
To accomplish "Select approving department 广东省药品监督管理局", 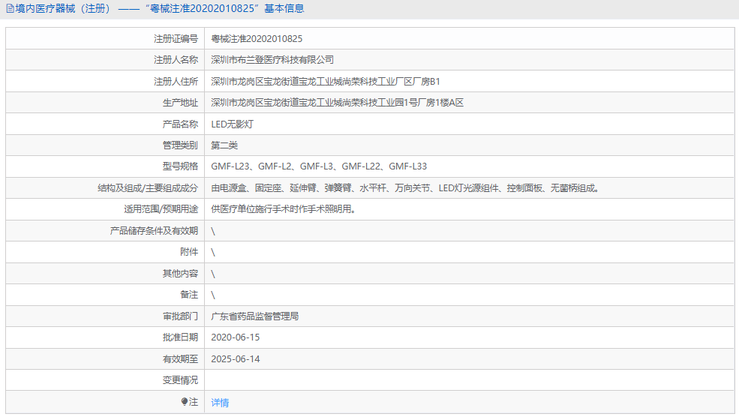I will click(255, 316).
